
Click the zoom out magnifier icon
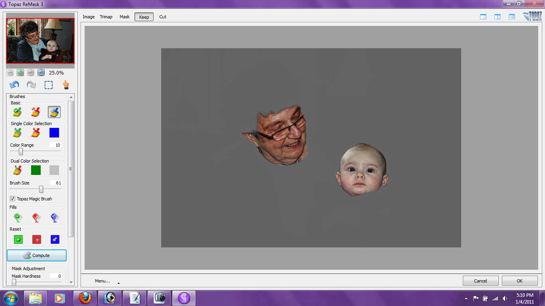coord(10,73)
